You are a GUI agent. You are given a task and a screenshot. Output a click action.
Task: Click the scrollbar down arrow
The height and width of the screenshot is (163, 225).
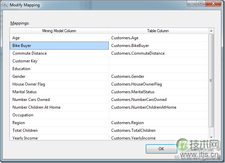[211, 138]
